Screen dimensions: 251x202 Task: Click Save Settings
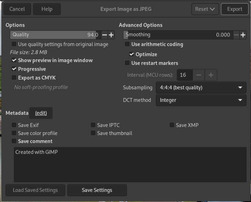click(97, 190)
